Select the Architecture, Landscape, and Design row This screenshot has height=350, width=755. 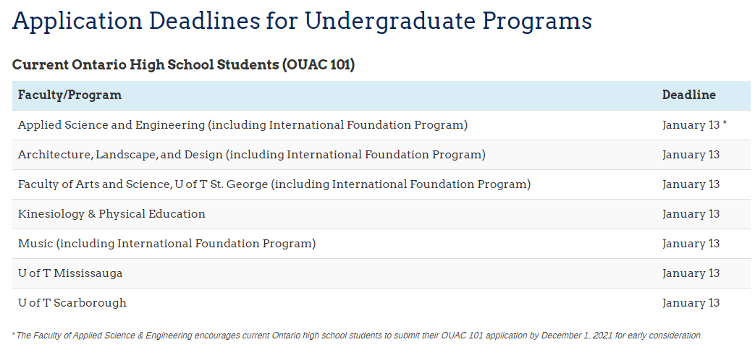[251, 155]
